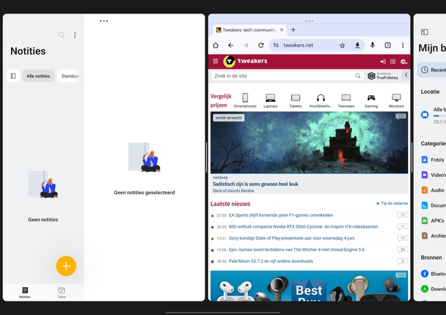Toggle the Notities folder sidebar panel icon

(x=13, y=76)
